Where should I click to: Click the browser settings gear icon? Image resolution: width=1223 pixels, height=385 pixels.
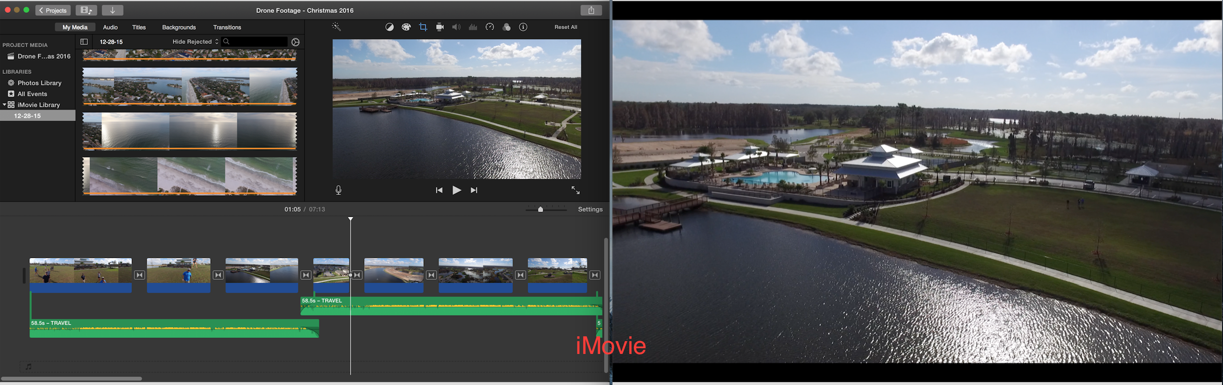[296, 42]
